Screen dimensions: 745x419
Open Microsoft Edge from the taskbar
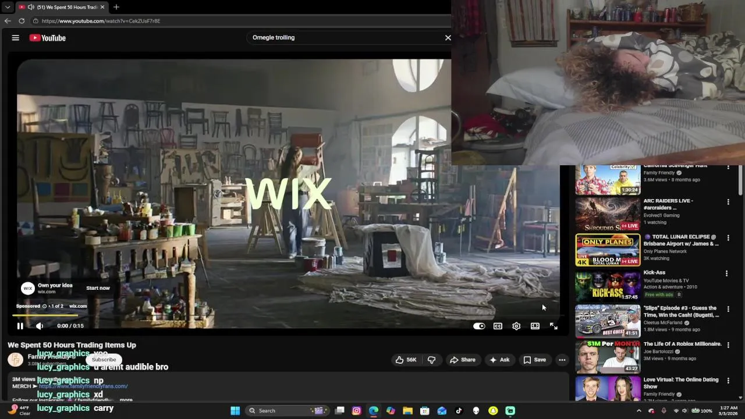(374, 411)
